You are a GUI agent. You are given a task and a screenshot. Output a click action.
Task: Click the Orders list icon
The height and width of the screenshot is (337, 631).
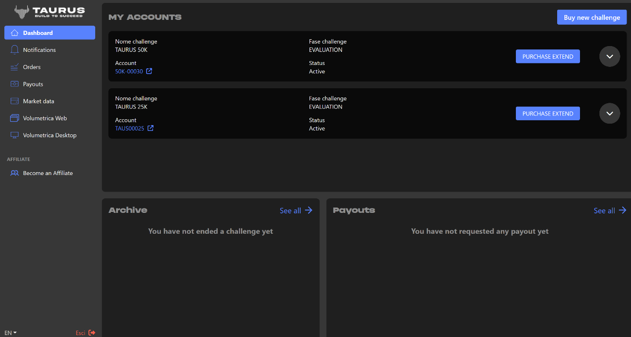pyautogui.click(x=14, y=67)
